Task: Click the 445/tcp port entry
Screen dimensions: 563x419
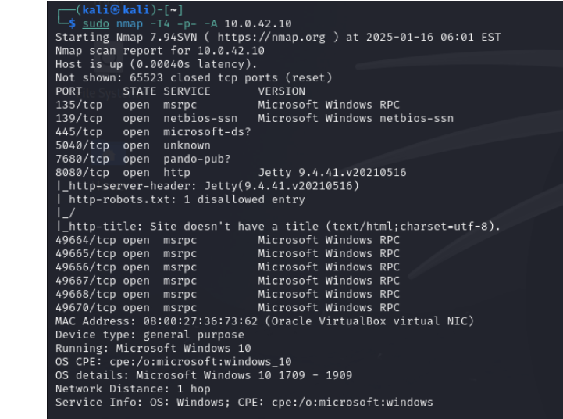Action: click(79, 131)
